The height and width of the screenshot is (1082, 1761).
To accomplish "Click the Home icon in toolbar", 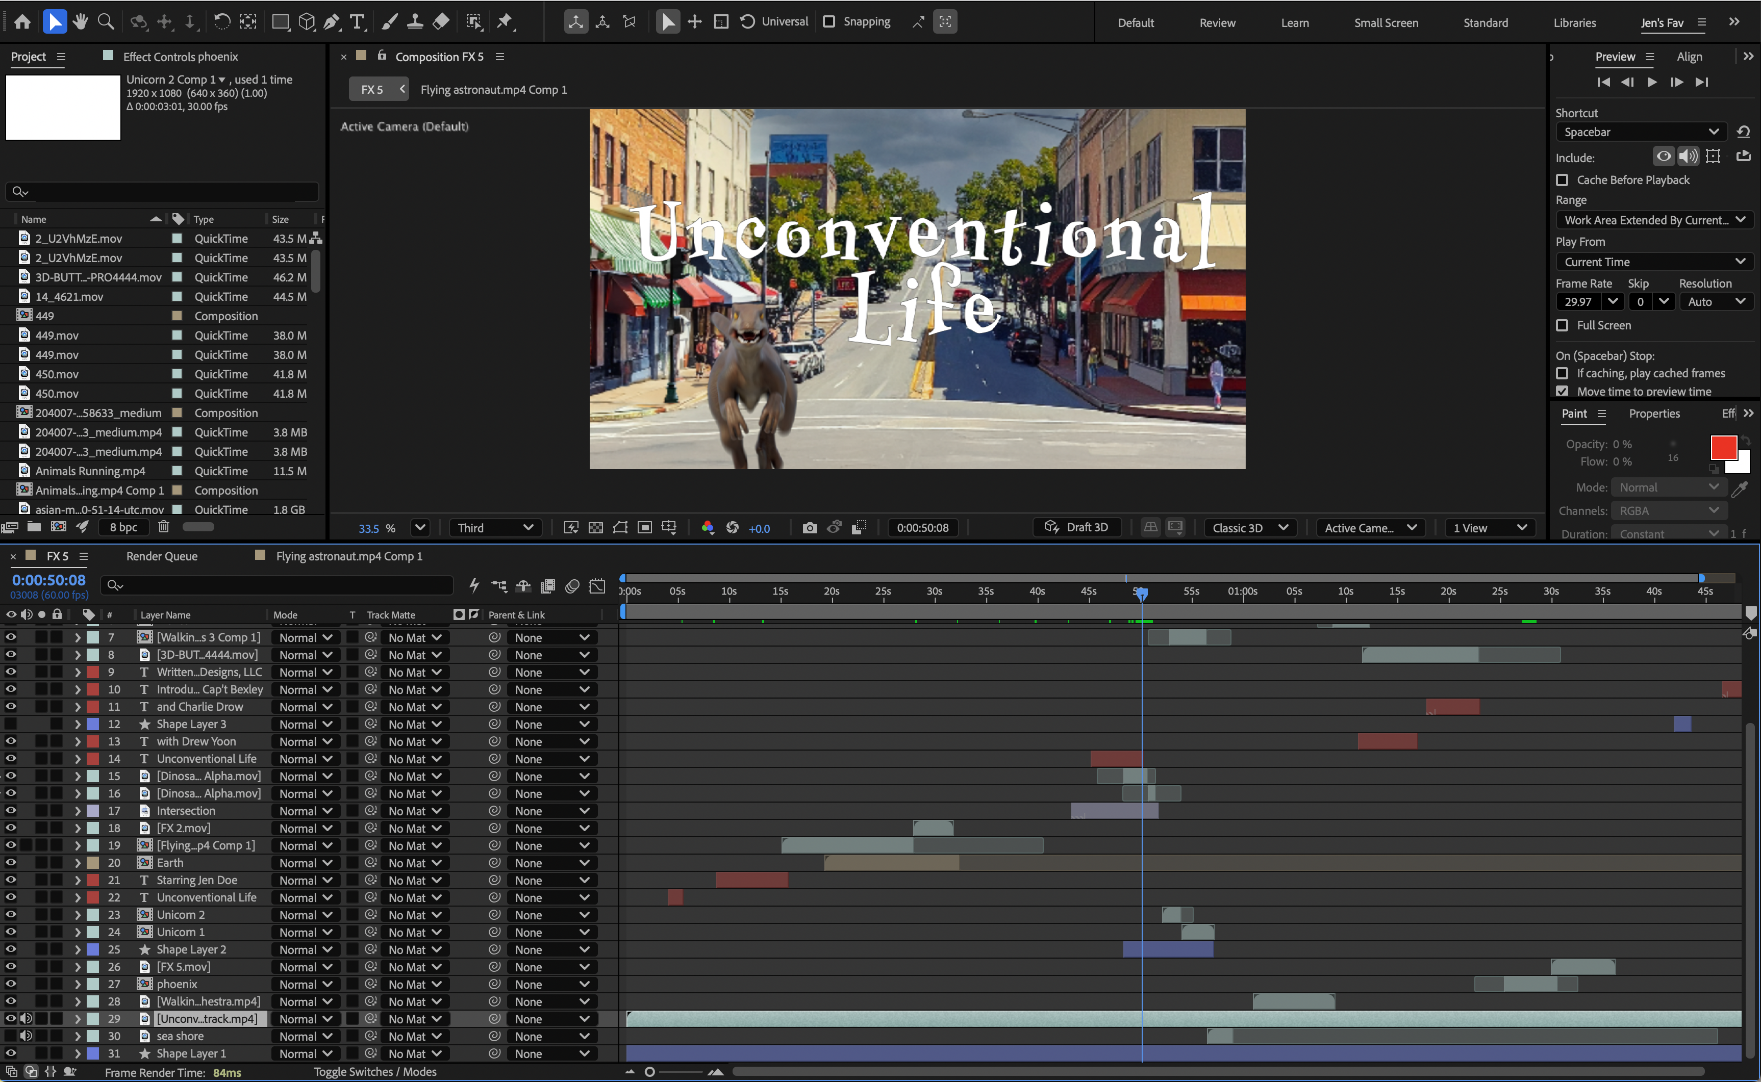I will 22,21.
